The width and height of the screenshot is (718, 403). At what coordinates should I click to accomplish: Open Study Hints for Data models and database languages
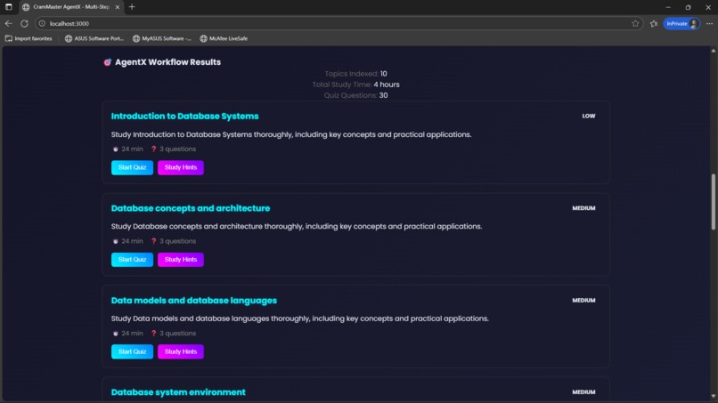point(181,351)
